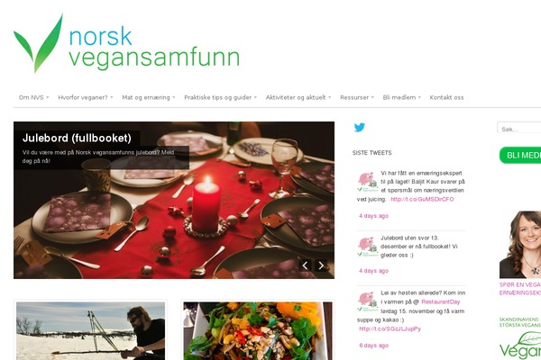
Task: Open the t.co/GuMSDirCFO tweet link
Action: pyautogui.click(x=422, y=199)
